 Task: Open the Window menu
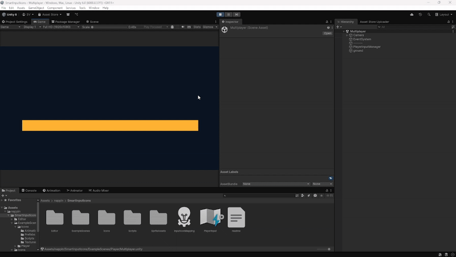click(x=94, y=8)
